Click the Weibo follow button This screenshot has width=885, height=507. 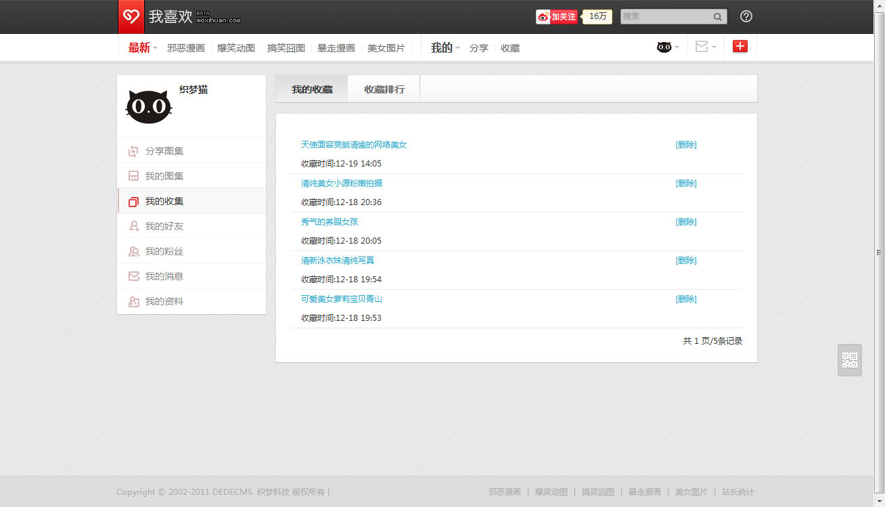[557, 17]
